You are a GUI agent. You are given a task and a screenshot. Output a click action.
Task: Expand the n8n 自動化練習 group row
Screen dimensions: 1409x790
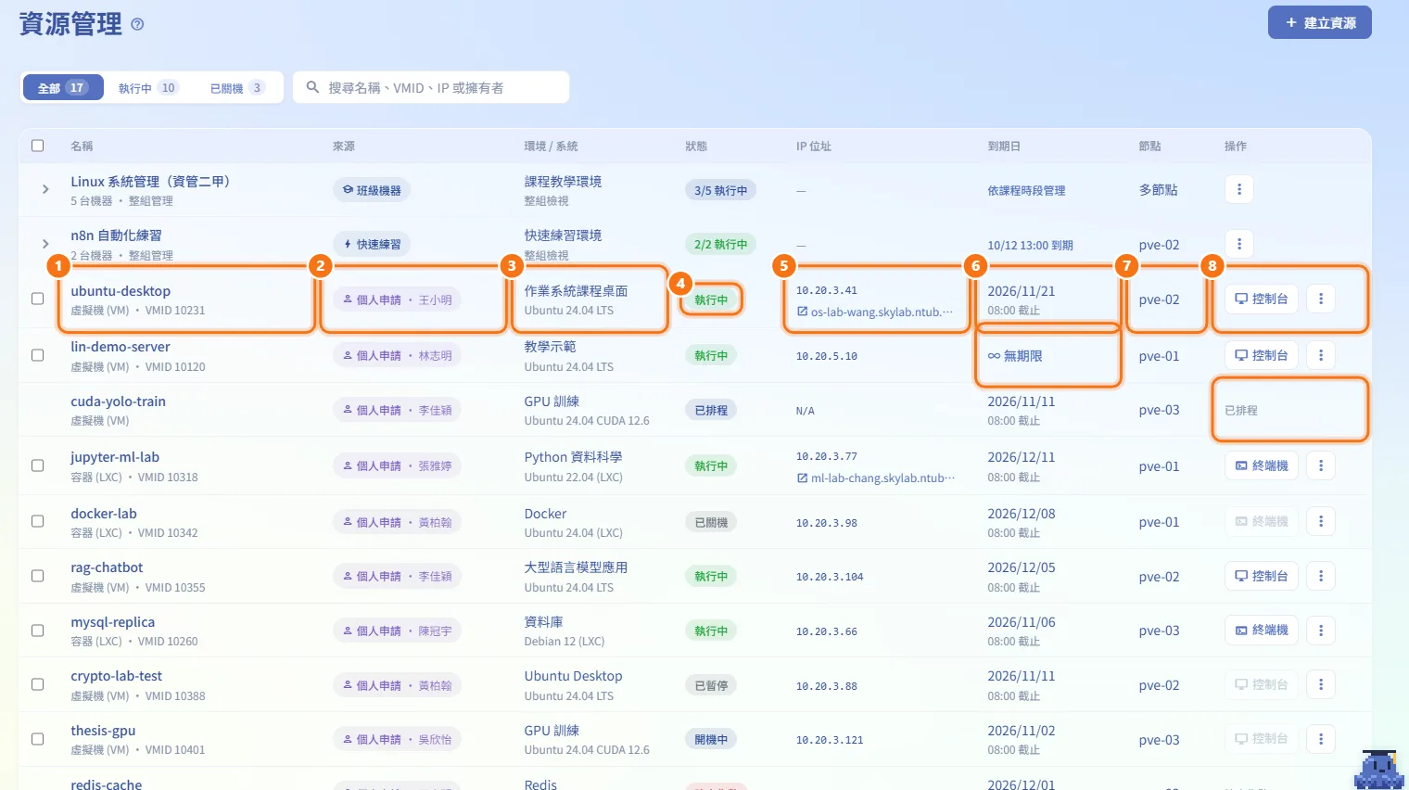45,244
